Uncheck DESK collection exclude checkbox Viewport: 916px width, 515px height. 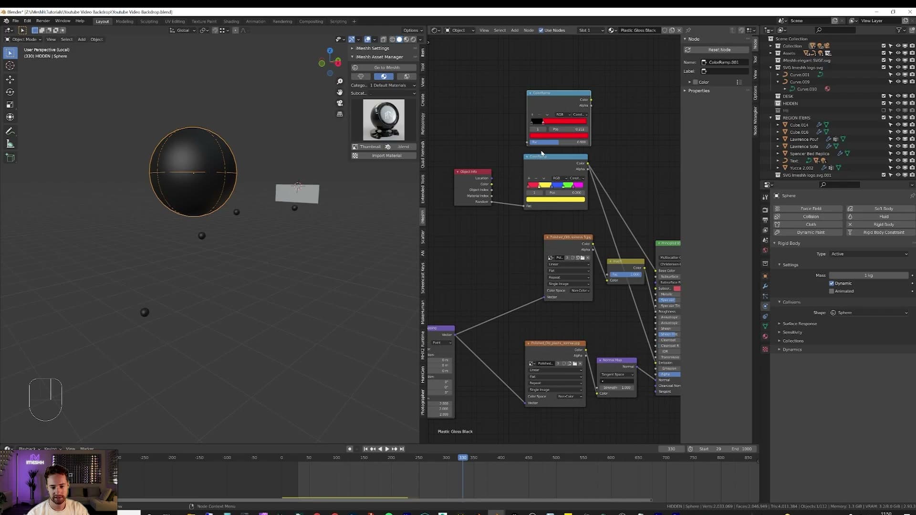[884, 96]
